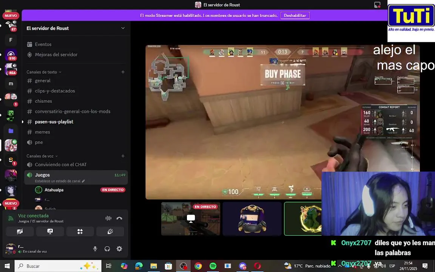Viewport: 435px width, 272px height.
Task: Open Microsoft Edge from taskbar
Action: tap(139, 266)
